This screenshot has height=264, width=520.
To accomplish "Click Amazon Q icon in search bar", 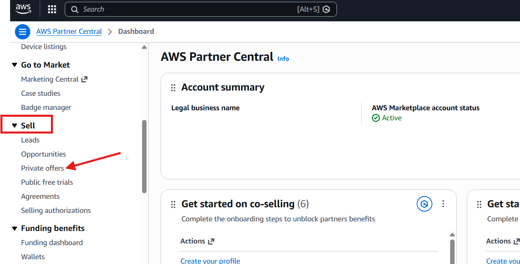I will tap(326, 9).
